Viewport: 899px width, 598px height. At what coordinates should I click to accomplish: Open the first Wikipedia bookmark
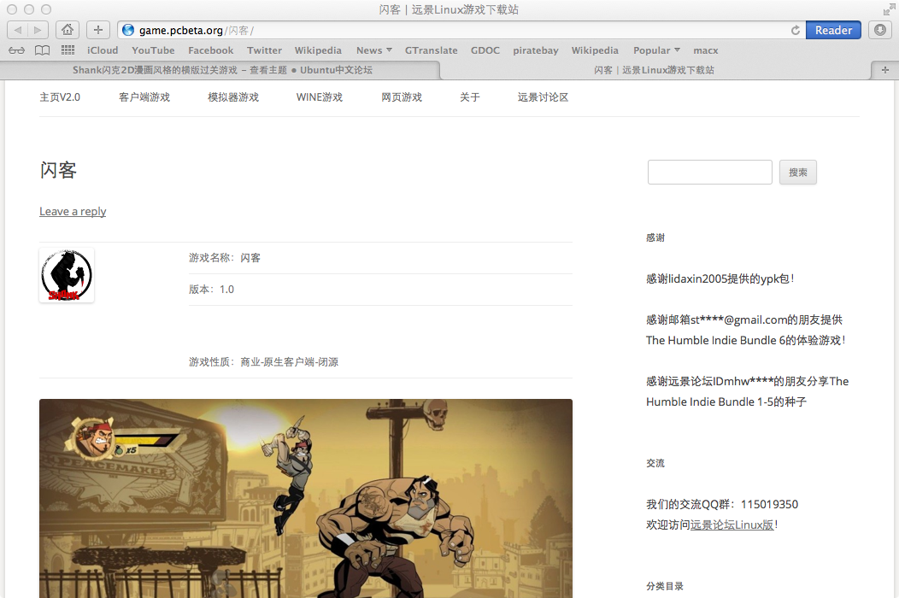pos(318,50)
